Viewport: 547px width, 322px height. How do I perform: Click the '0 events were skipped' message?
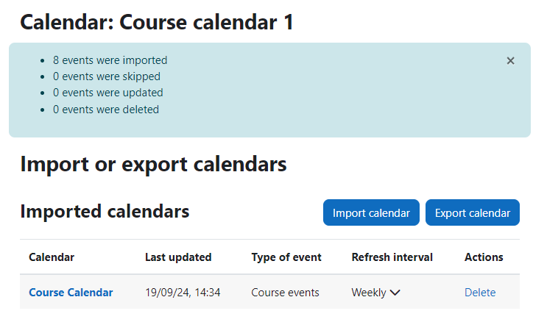pyautogui.click(x=107, y=76)
